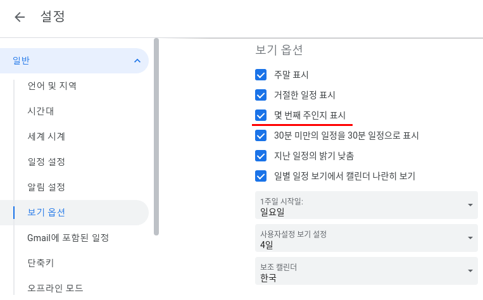Screen dimensions: 483x300
Task: Disable 몇 번째 주인지 표시 checkbox
Action: [x=261, y=115]
